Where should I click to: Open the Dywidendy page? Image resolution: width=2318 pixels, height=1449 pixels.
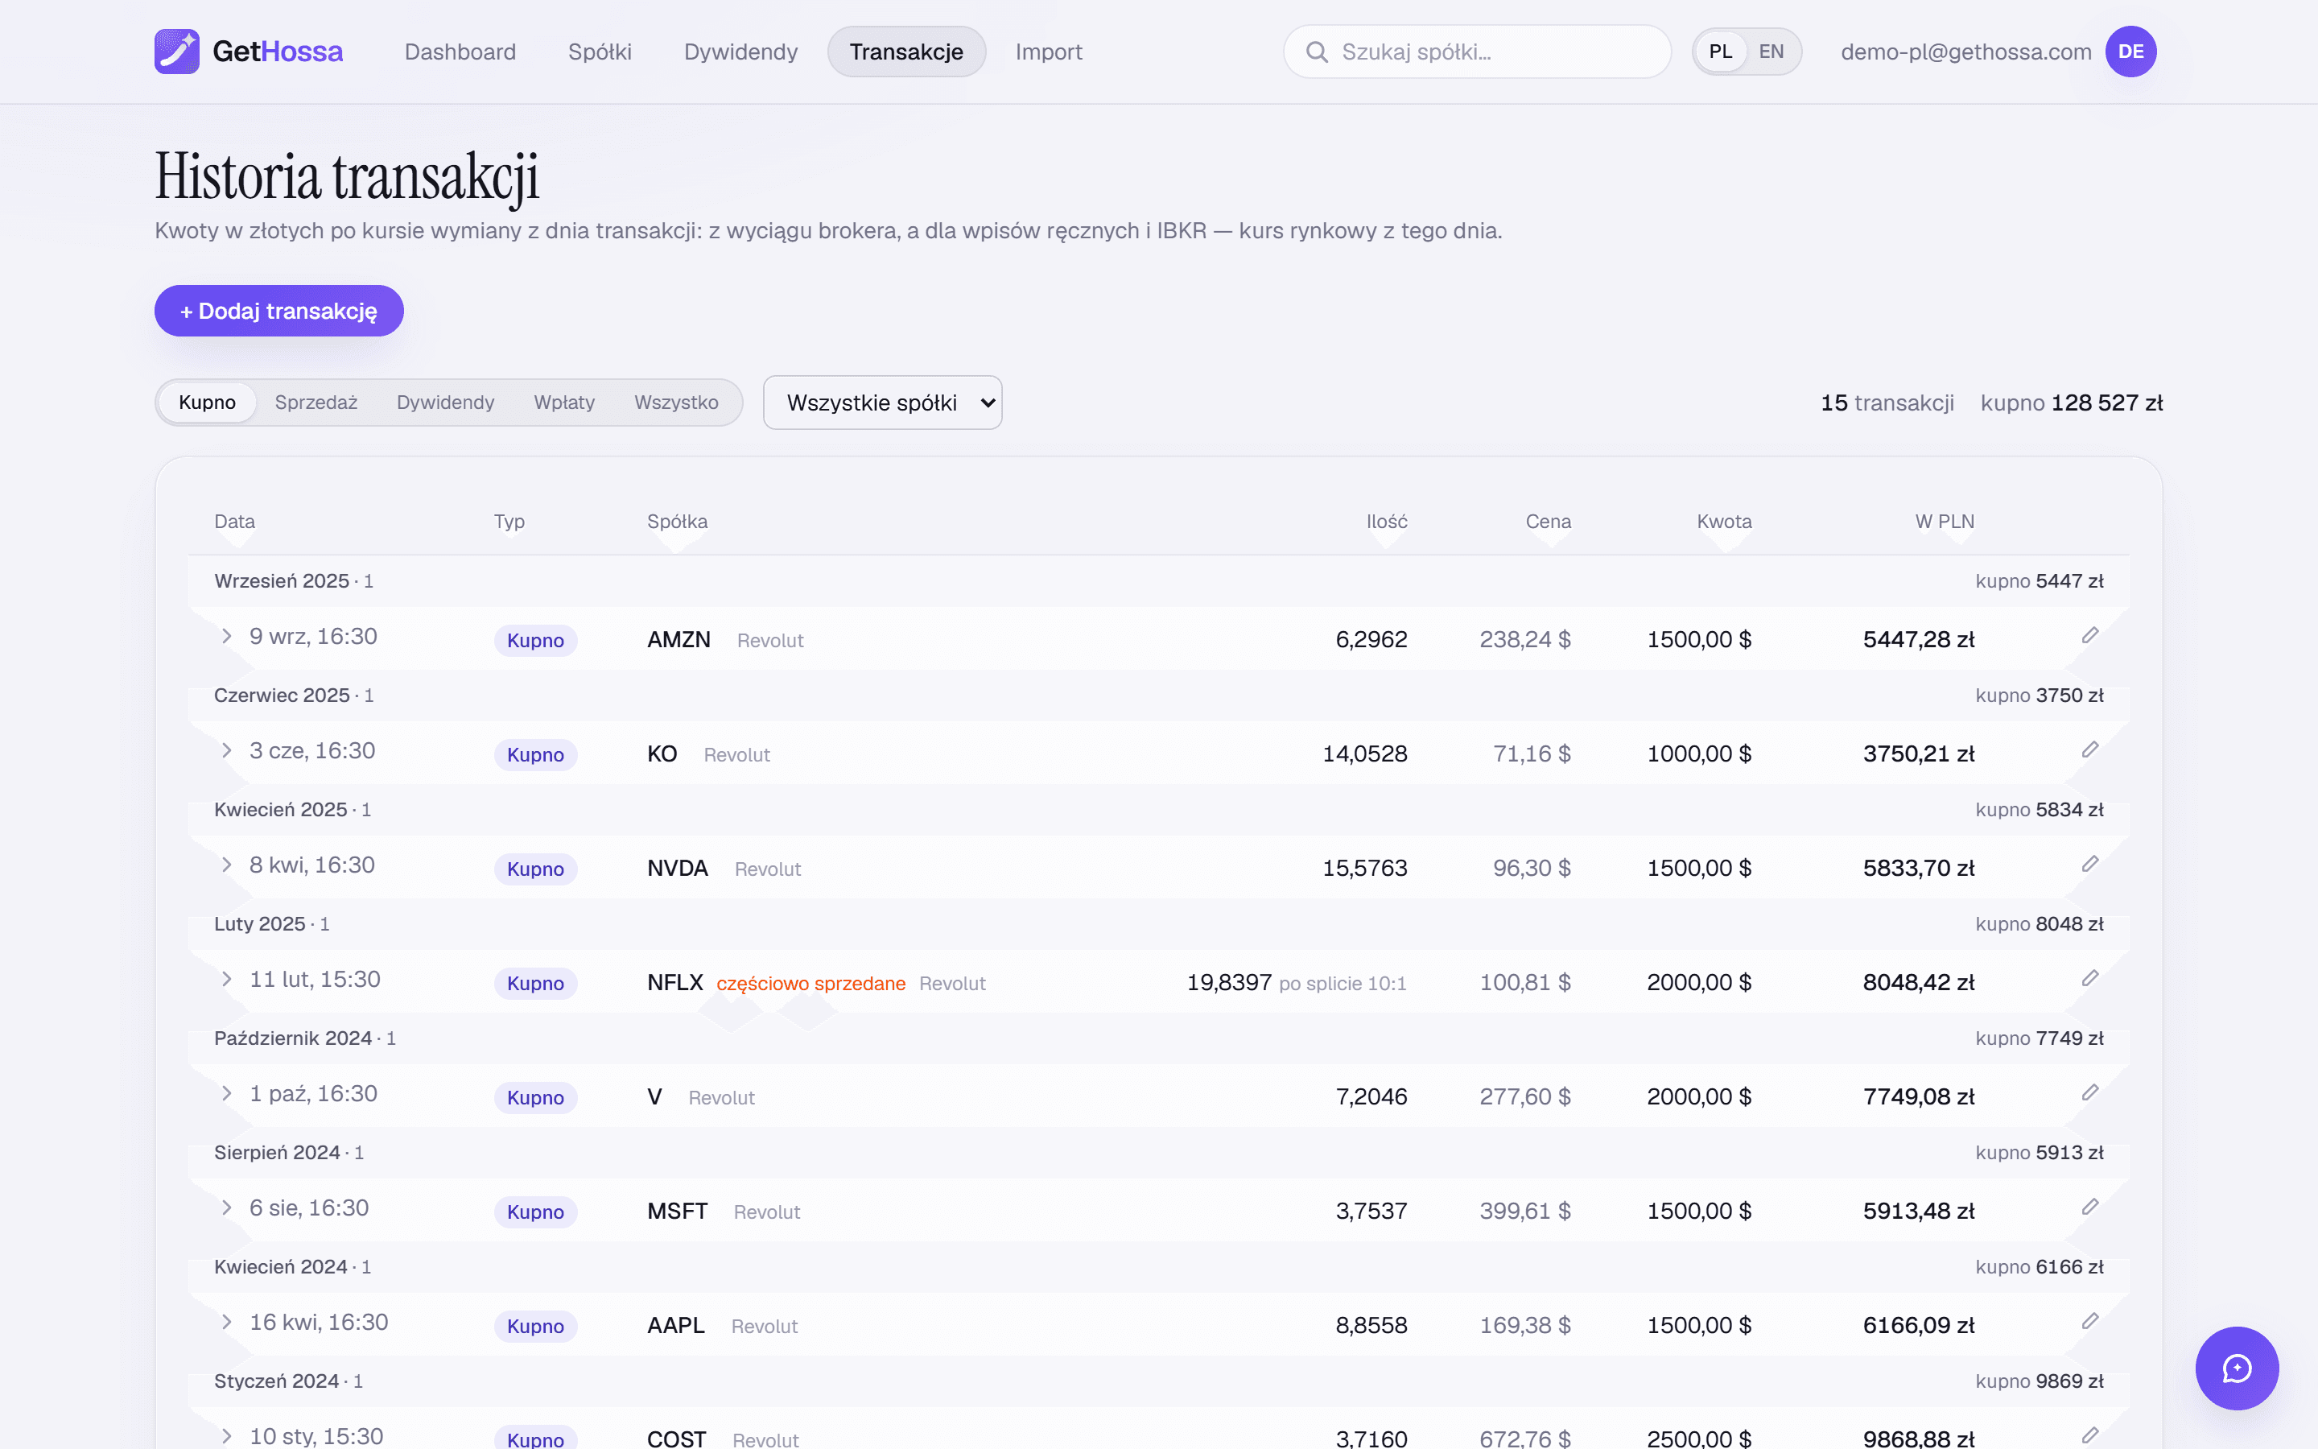point(740,52)
